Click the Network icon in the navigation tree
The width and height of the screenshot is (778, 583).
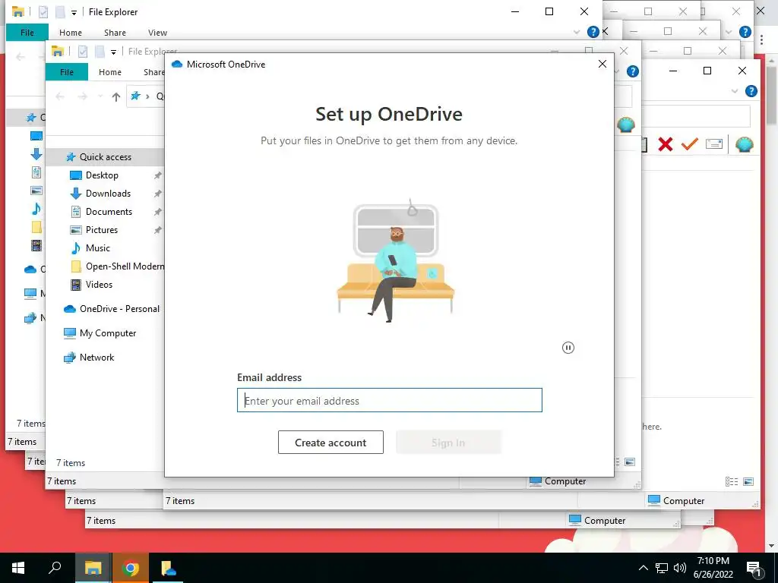pos(70,358)
